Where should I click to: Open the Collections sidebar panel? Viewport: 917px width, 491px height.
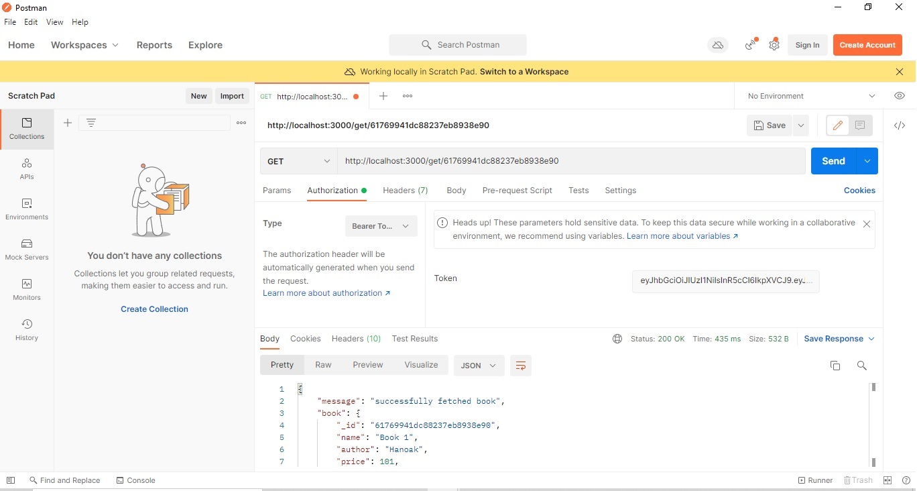(x=27, y=128)
